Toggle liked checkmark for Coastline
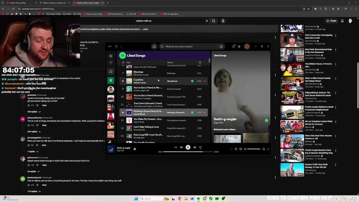 point(192,81)
